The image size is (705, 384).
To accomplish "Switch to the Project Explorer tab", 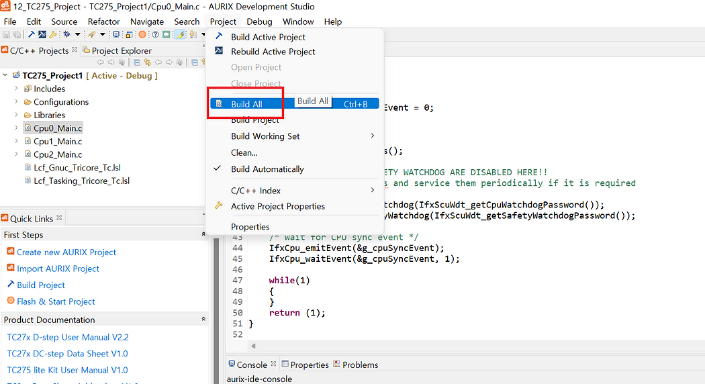I will (117, 50).
